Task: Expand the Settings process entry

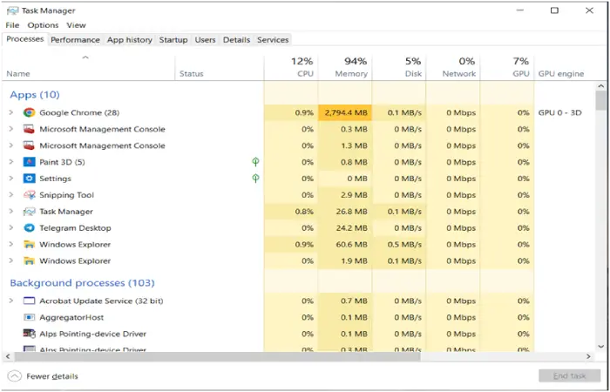Action: (11, 179)
